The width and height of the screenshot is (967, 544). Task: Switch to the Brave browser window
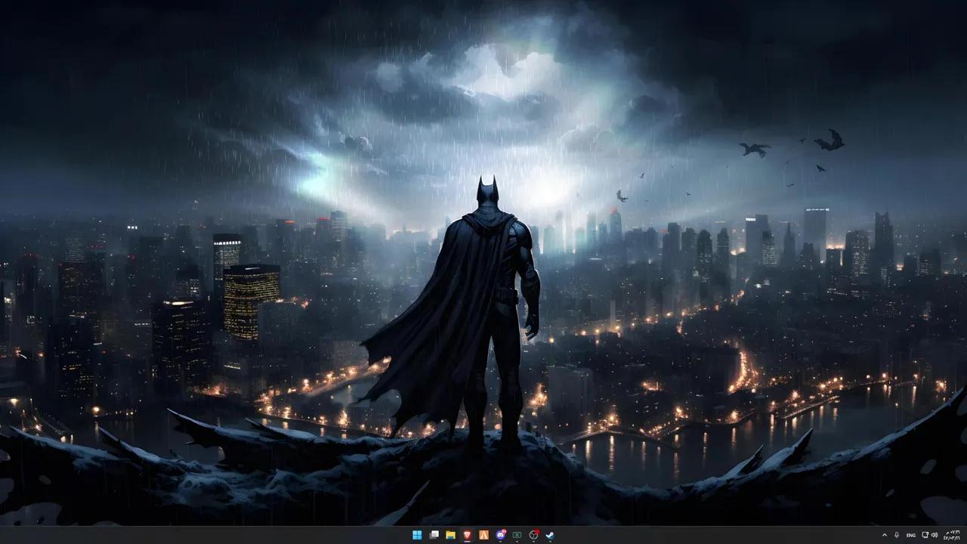click(x=467, y=535)
